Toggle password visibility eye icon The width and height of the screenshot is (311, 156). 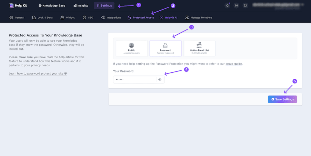click(160, 80)
